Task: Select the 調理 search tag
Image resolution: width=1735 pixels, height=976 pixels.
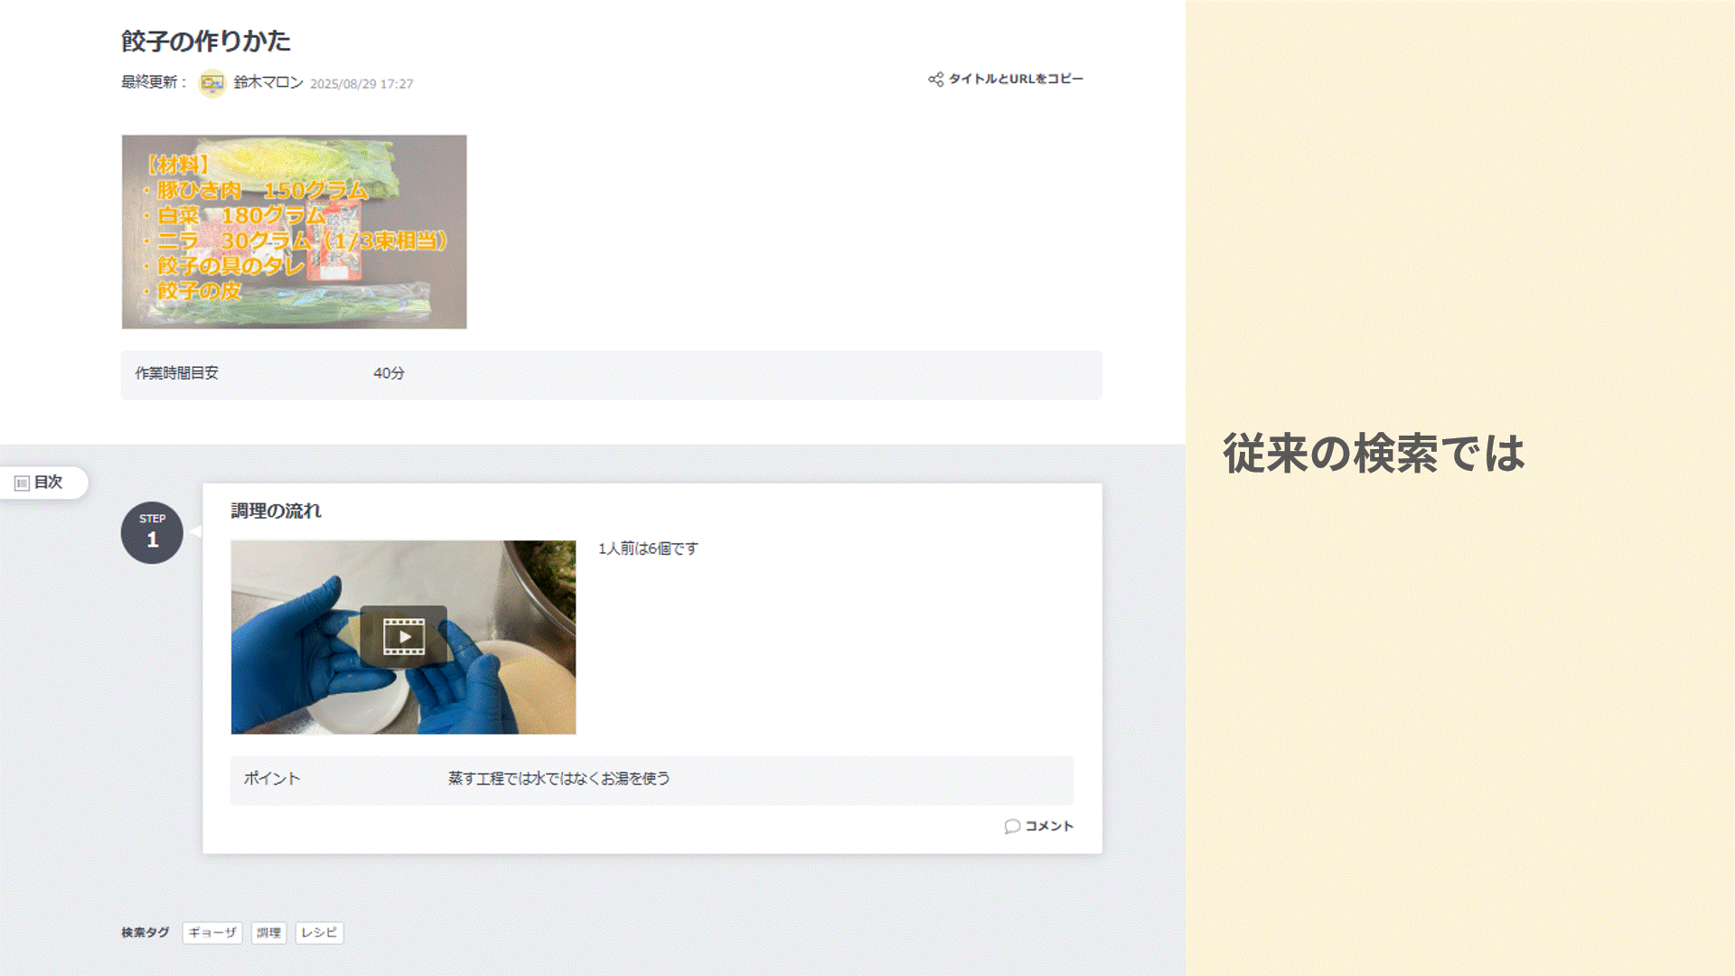Action: pos(270,932)
